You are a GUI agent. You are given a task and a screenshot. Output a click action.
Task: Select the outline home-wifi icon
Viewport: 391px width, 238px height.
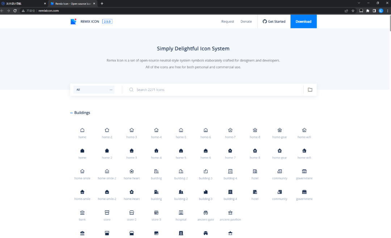[304, 130]
